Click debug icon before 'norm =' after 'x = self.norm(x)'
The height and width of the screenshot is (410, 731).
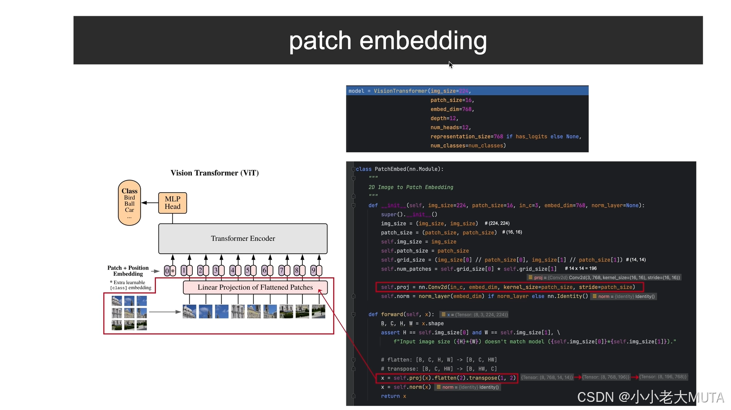point(439,387)
